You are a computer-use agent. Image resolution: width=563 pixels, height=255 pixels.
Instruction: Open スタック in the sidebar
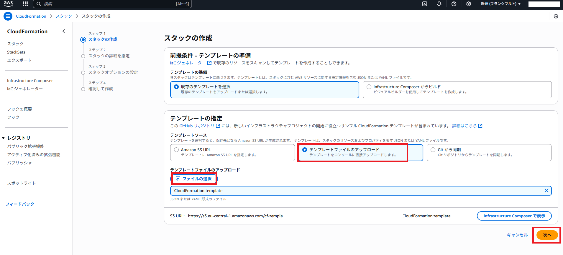[15, 44]
